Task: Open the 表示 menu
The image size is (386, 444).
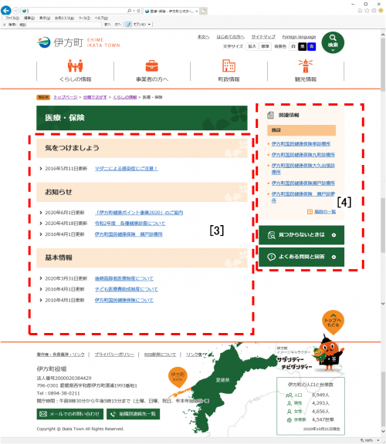Action: [45, 18]
